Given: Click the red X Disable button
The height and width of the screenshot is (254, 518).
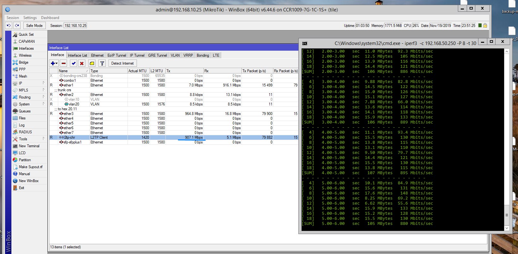Looking at the screenshot, I should click(82, 63).
